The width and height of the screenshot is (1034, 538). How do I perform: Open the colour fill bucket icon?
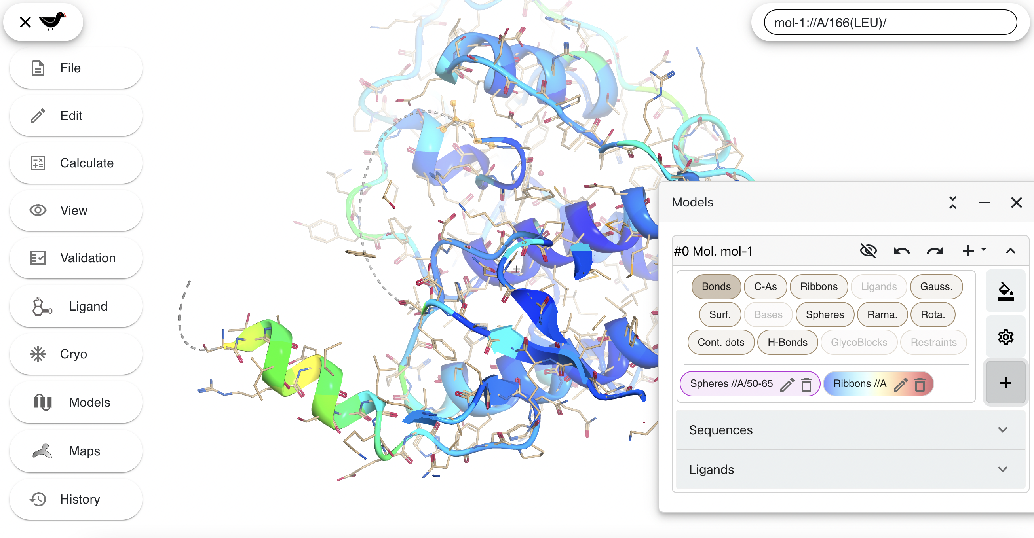point(1005,292)
